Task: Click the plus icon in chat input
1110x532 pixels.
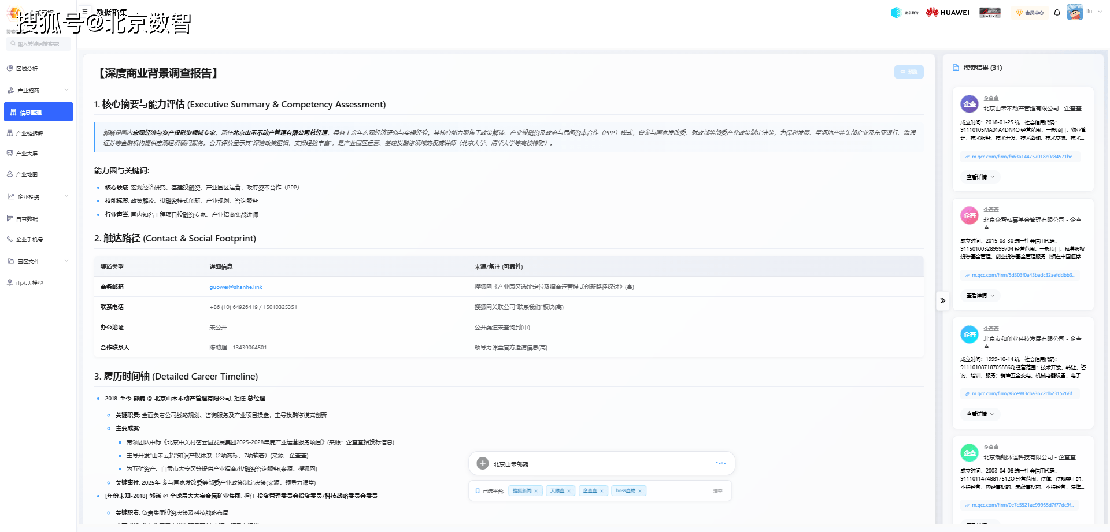Action: click(x=483, y=463)
